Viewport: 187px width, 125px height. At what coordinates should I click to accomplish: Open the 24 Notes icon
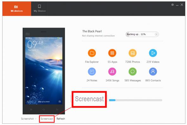click(92, 72)
